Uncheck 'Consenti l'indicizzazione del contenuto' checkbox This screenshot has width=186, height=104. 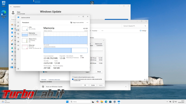73,79
